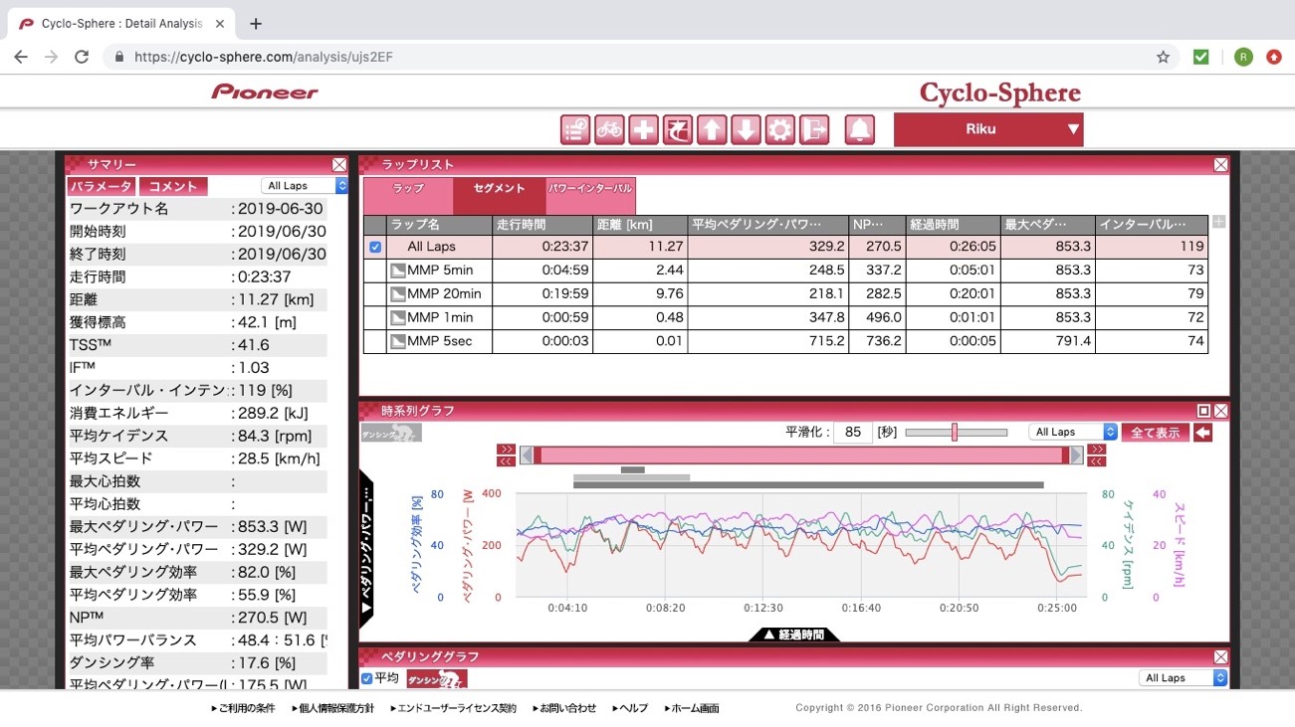Click the plus icon in the toolbar
This screenshot has height=727, width=1295.
[643, 130]
